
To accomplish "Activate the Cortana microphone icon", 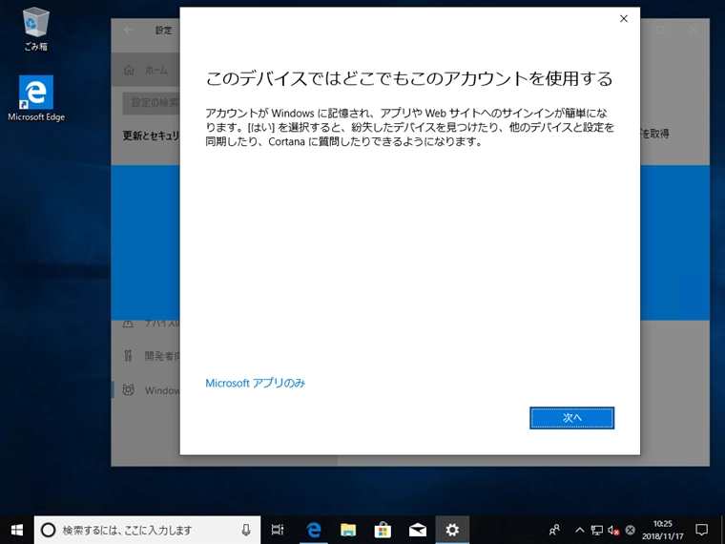I will (246, 530).
